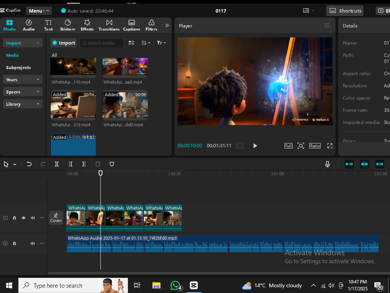
Task: Open the Player panel hamburger menu
Action: click(326, 26)
